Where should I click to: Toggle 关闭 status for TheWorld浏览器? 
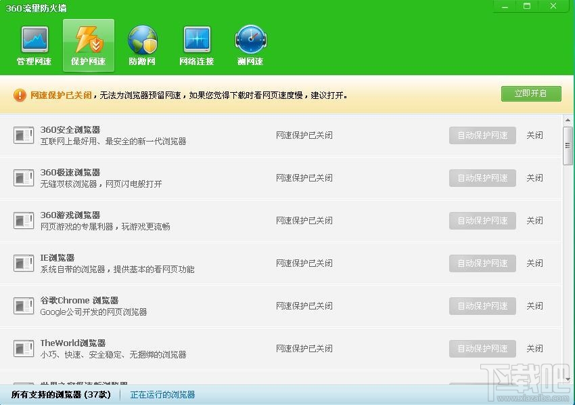point(534,348)
